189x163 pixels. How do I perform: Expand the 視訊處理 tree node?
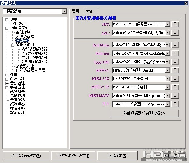point(7,79)
